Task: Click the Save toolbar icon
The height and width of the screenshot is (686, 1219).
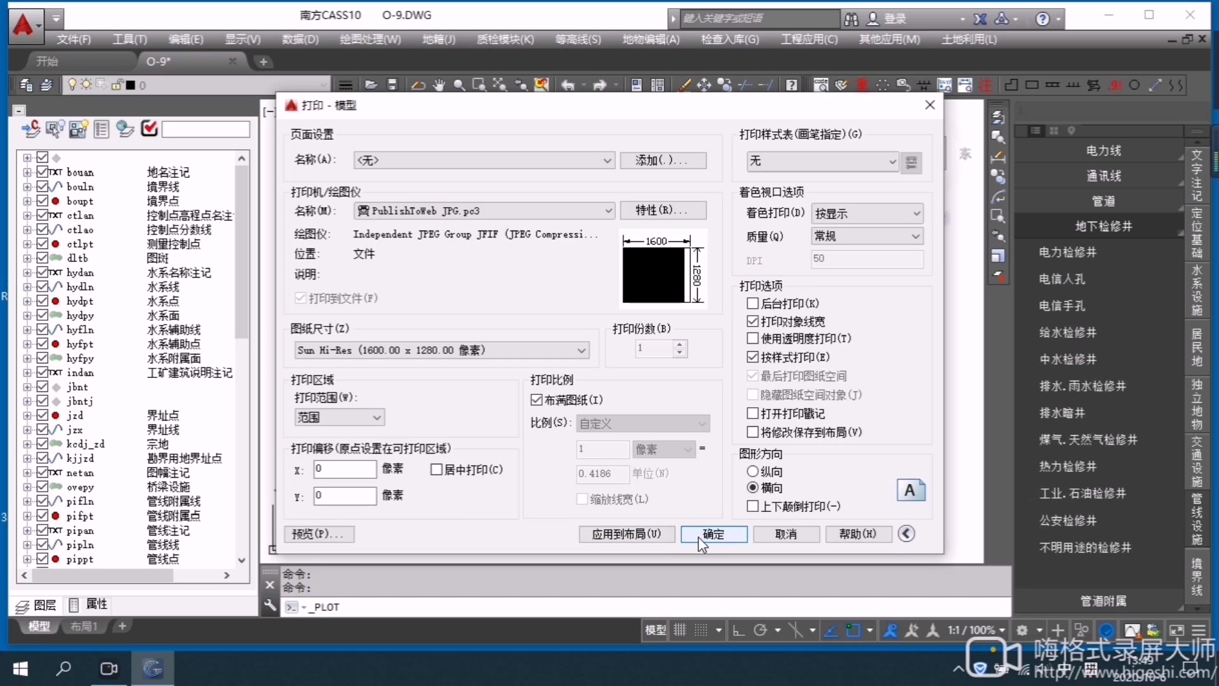Action: pos(392,85)
